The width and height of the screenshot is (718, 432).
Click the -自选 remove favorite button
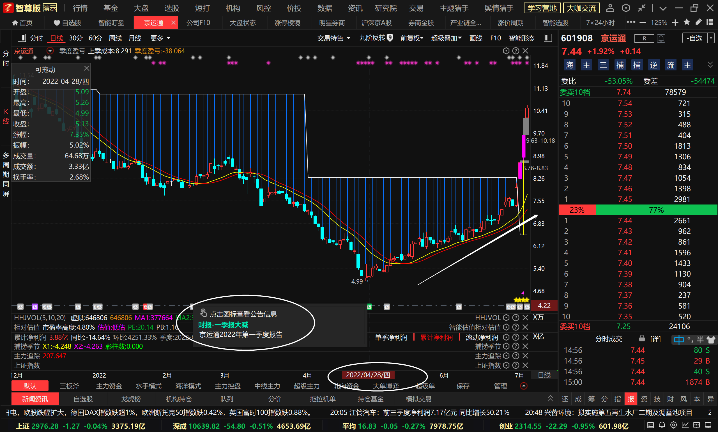pyautogui.click(x=694, y=38)
